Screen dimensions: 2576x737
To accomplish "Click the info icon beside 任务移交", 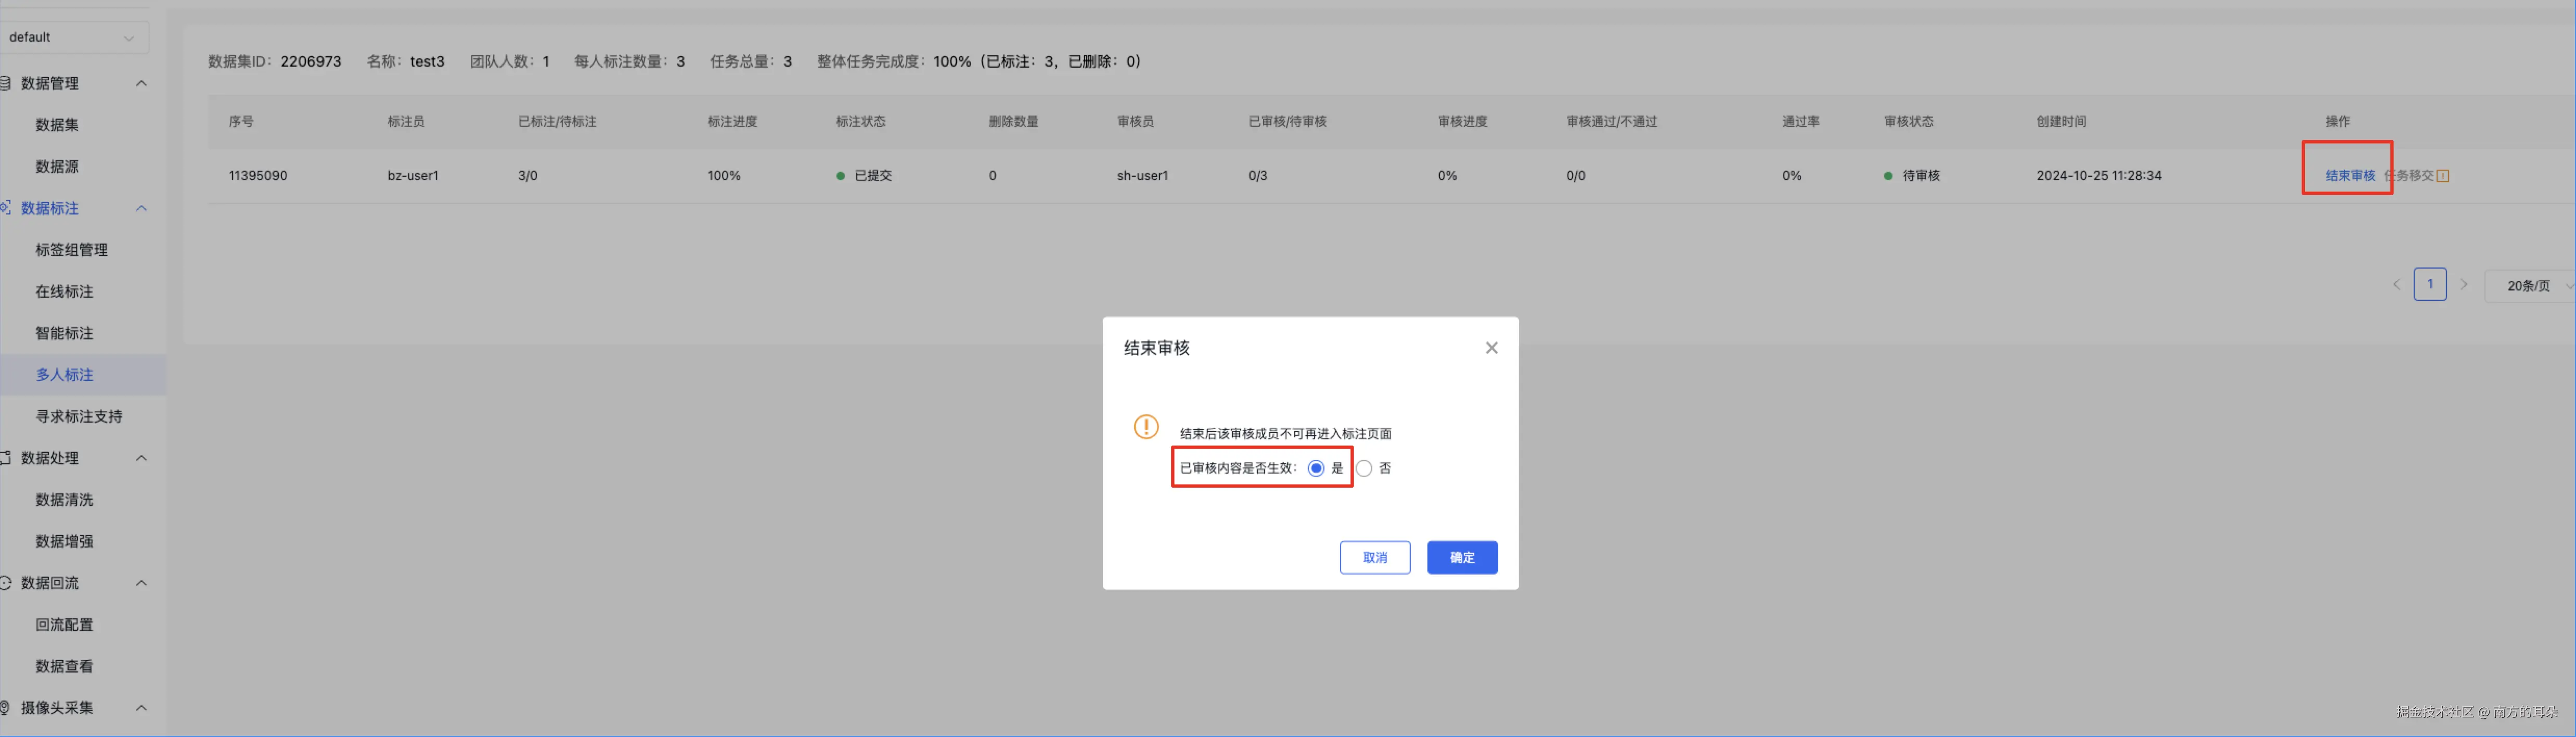I will pyautogui.click(x=2443, y=176).
